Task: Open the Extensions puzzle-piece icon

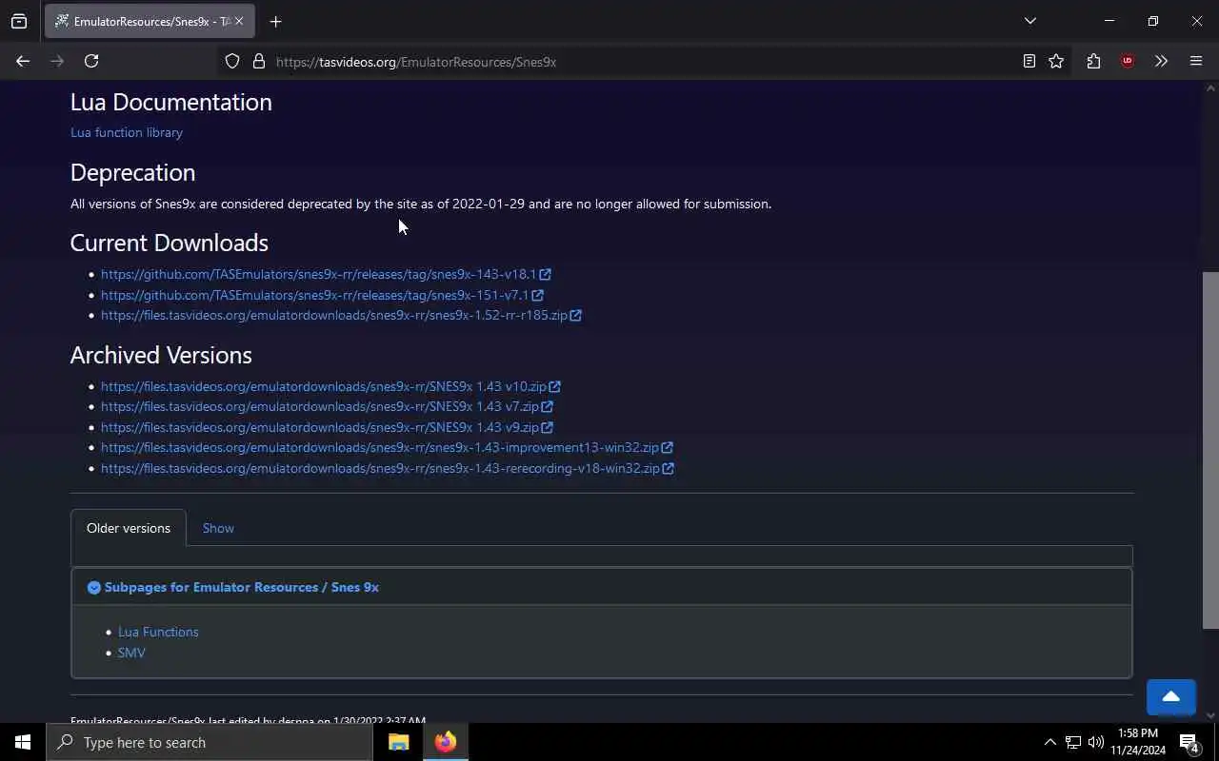Action: click(x=1093, y=61)
